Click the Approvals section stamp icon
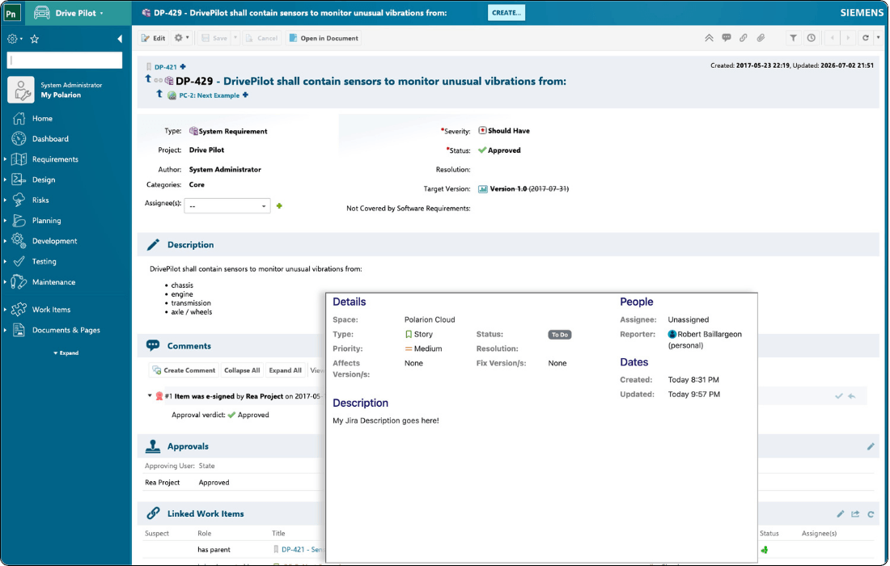This screenshot has width=890, height=566. [153, 446]
